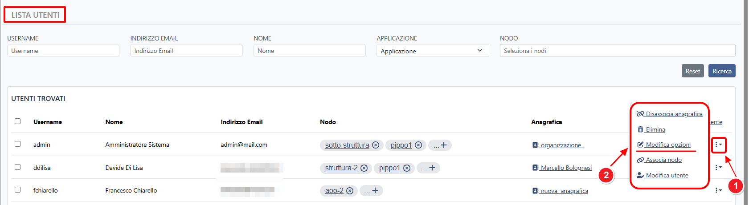Check the box for the admin user

coord(18,144)
